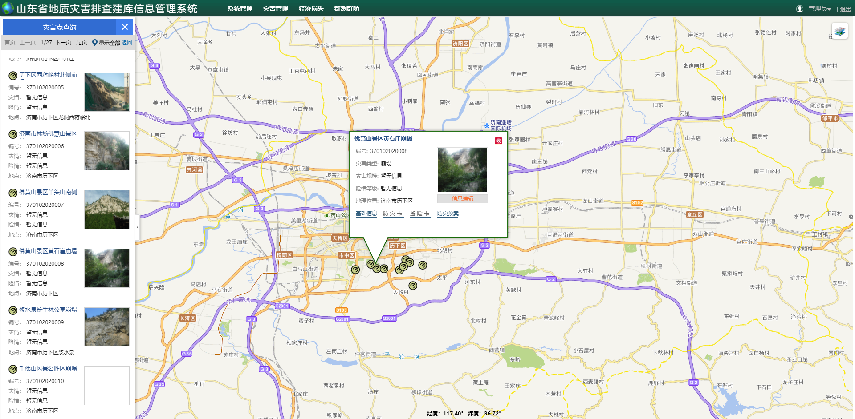Click the leftmost disaster marker near 白马山街道

[355, 269]
